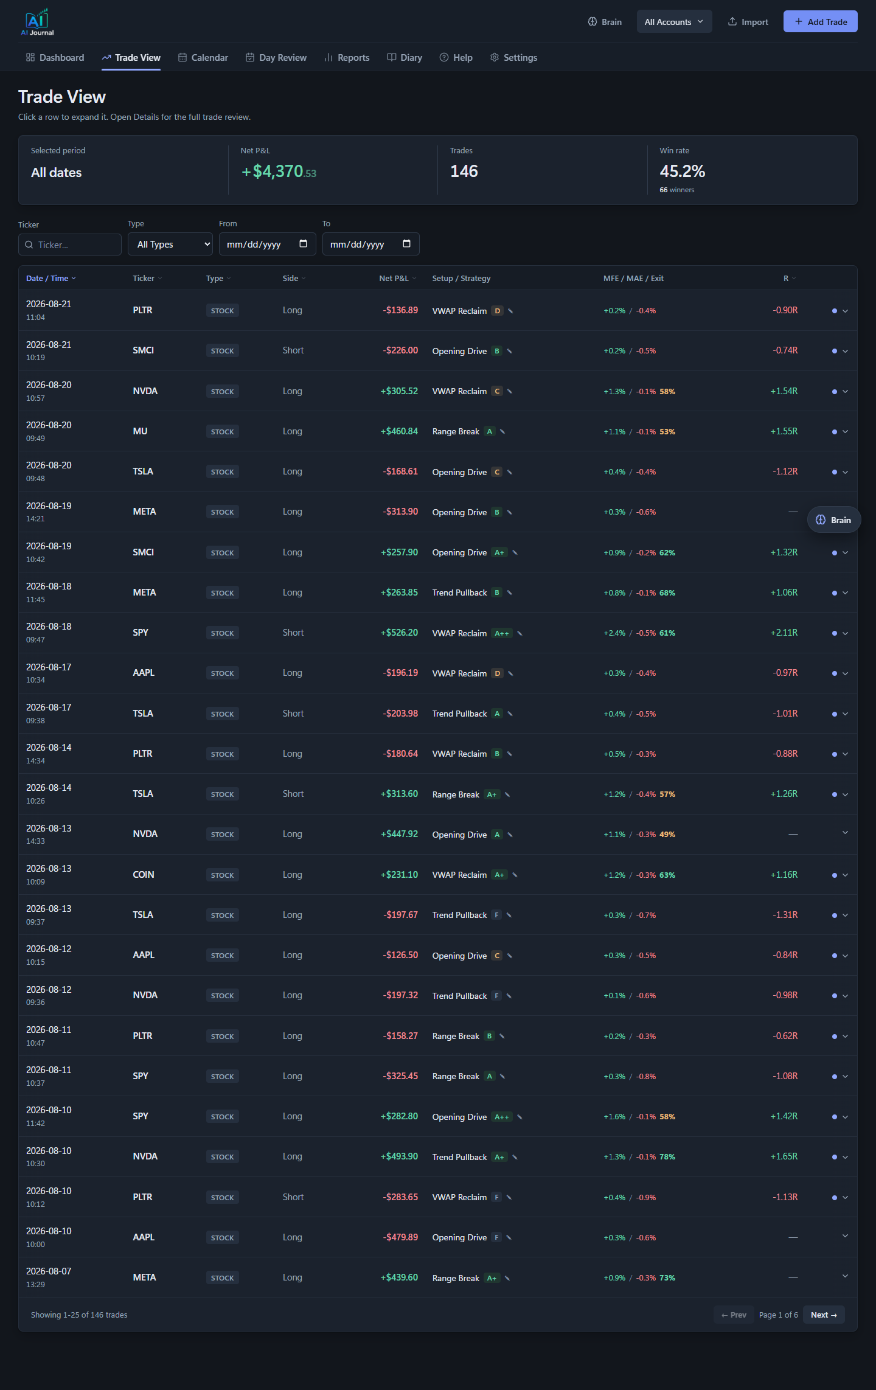This screenshot has width=876, height=1390.
Task: Open the Settings tab
Action: pyautogui.click(x=514, y=57)
